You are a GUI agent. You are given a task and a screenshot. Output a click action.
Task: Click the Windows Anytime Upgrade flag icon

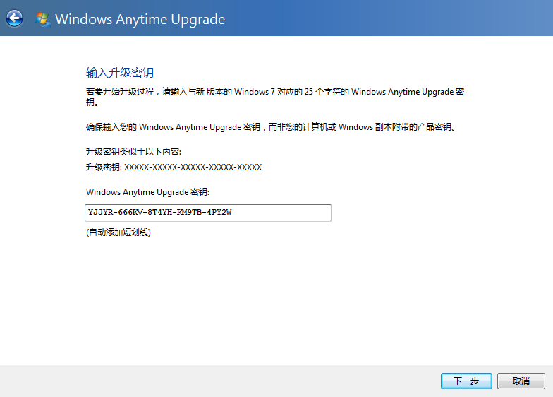tap(42, 19)
